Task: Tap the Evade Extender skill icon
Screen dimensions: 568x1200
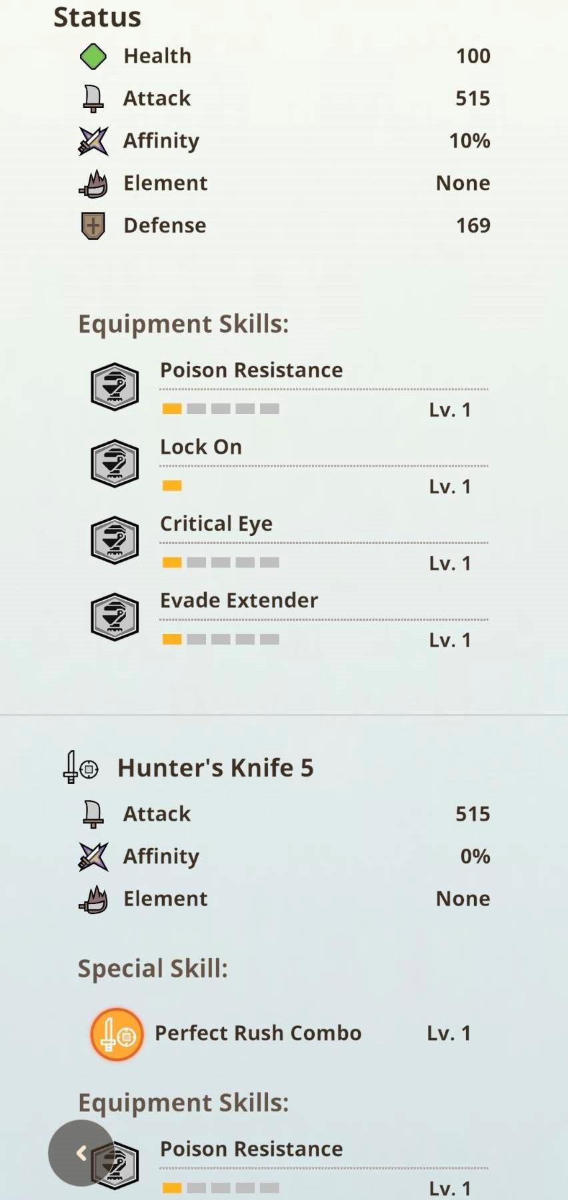Action: pyautogui.click(x=115, y=617)
